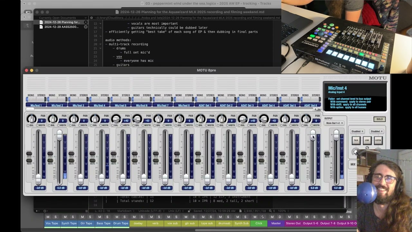Click the Mic/Inst 2 channel fader handle
Screen dimensions: 412x232
[60, 135]
